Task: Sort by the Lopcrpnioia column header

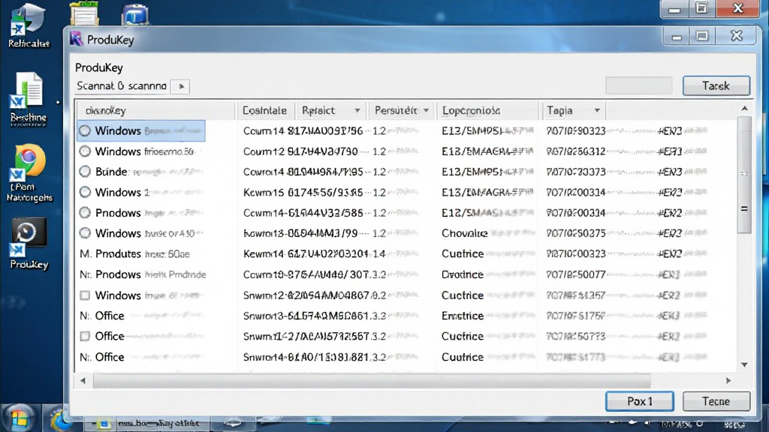Action: point(488,111)
